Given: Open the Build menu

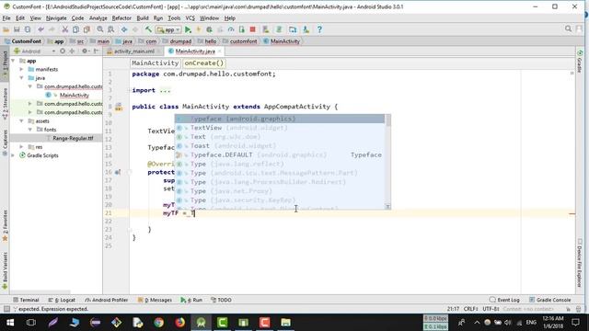Looking at the screenshot, I should point(143,18).
